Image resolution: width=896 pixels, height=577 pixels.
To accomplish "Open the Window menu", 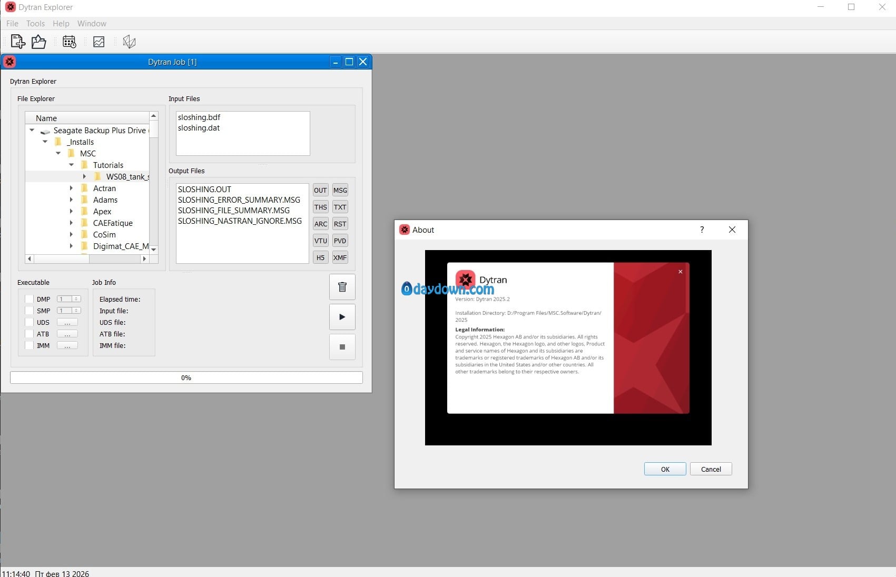I will tap(92, 24).
